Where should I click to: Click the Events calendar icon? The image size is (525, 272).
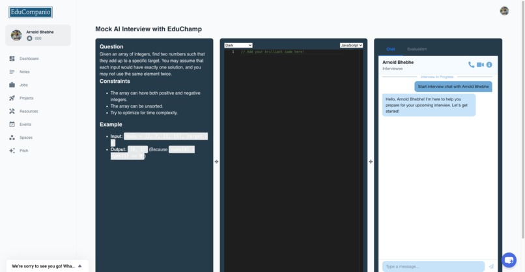pyautogui.click(x=12, y=124)
